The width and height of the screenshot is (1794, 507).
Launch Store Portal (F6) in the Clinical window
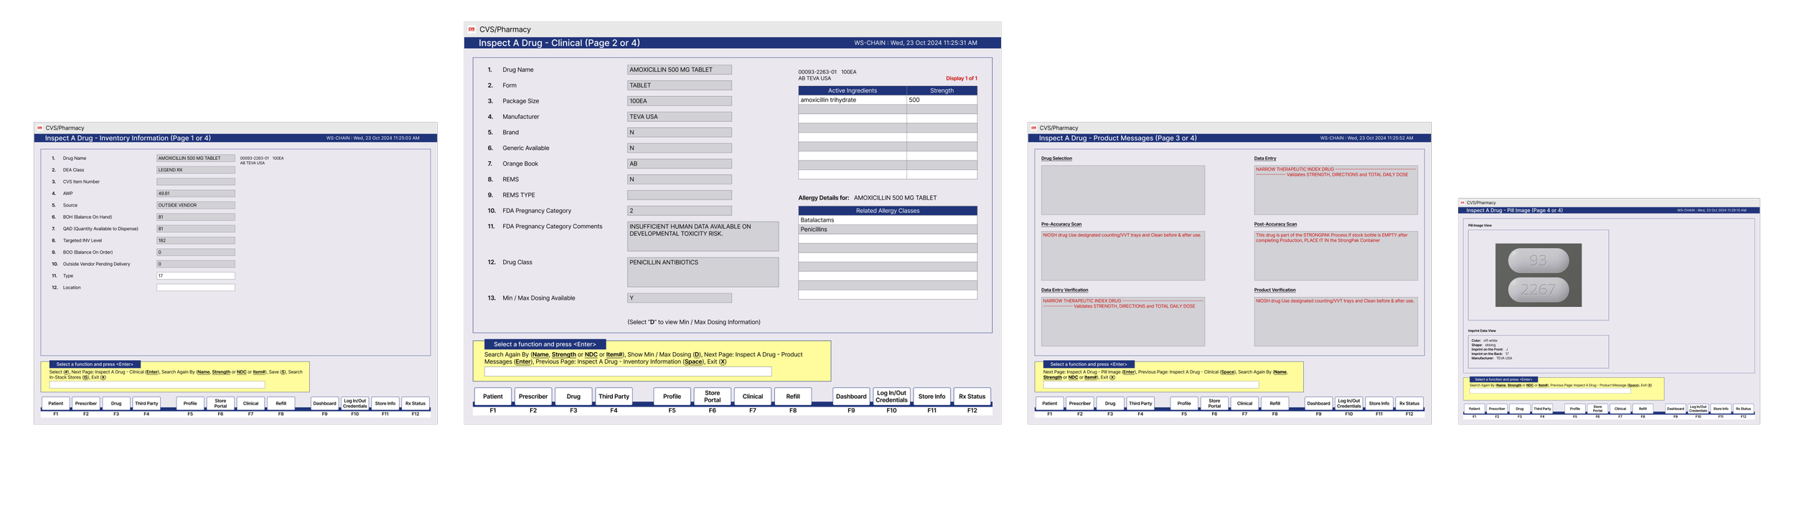tap(713, 397)
